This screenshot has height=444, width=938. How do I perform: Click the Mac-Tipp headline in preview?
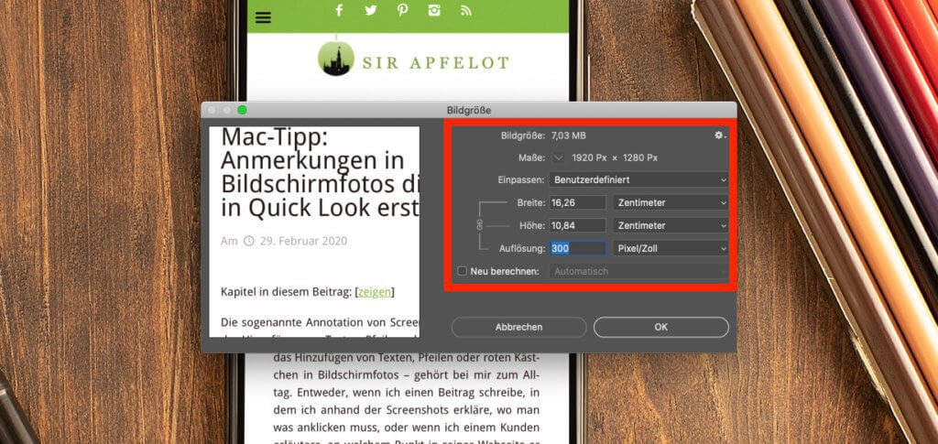pyautogui.click(x=320, y=172)
